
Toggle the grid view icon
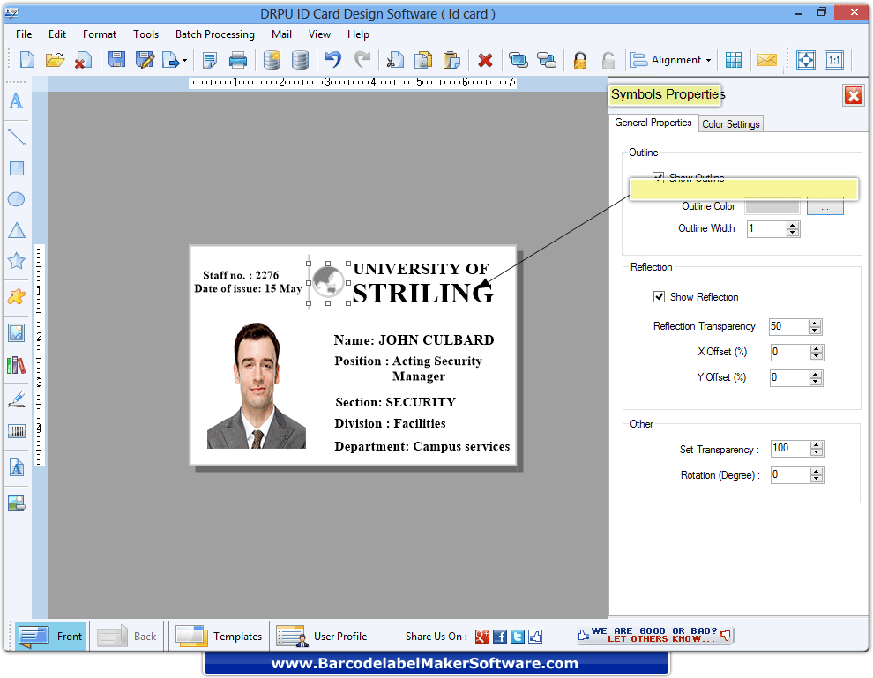tap(734, 60)
